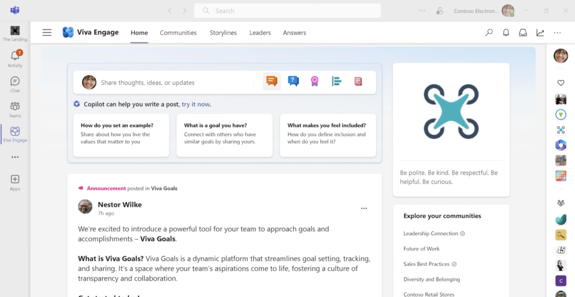Open the Viva Engage inbox icon
The height and width of the screenshot is (297, 575).
pos(523,33)
